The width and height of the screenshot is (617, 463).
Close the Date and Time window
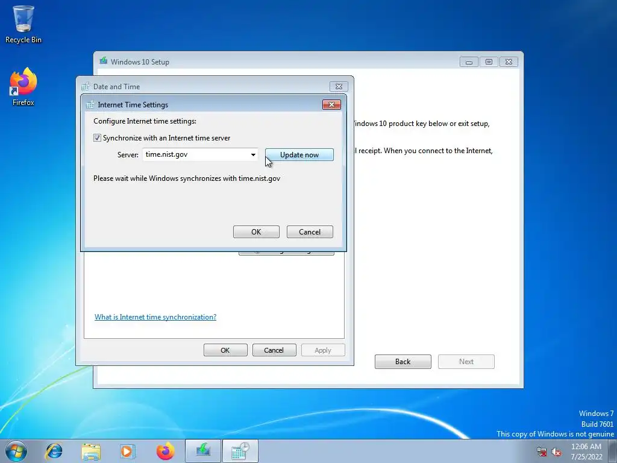tap(339, 86)
